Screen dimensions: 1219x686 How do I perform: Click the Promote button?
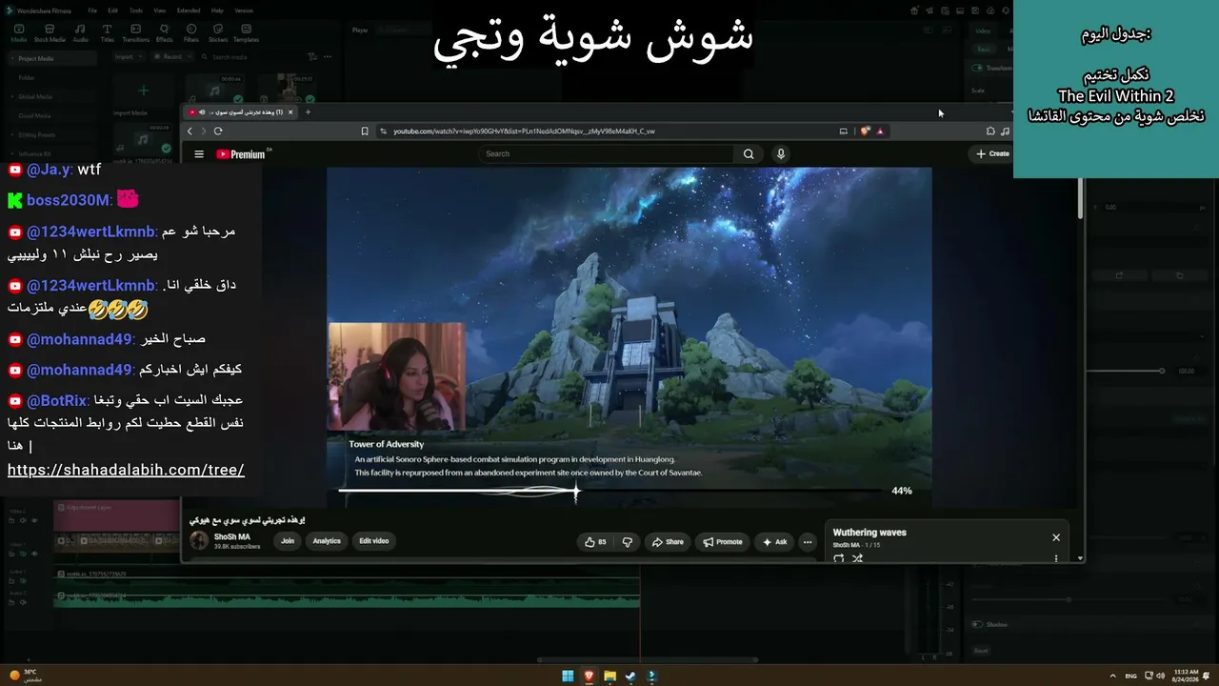(723, 541)
